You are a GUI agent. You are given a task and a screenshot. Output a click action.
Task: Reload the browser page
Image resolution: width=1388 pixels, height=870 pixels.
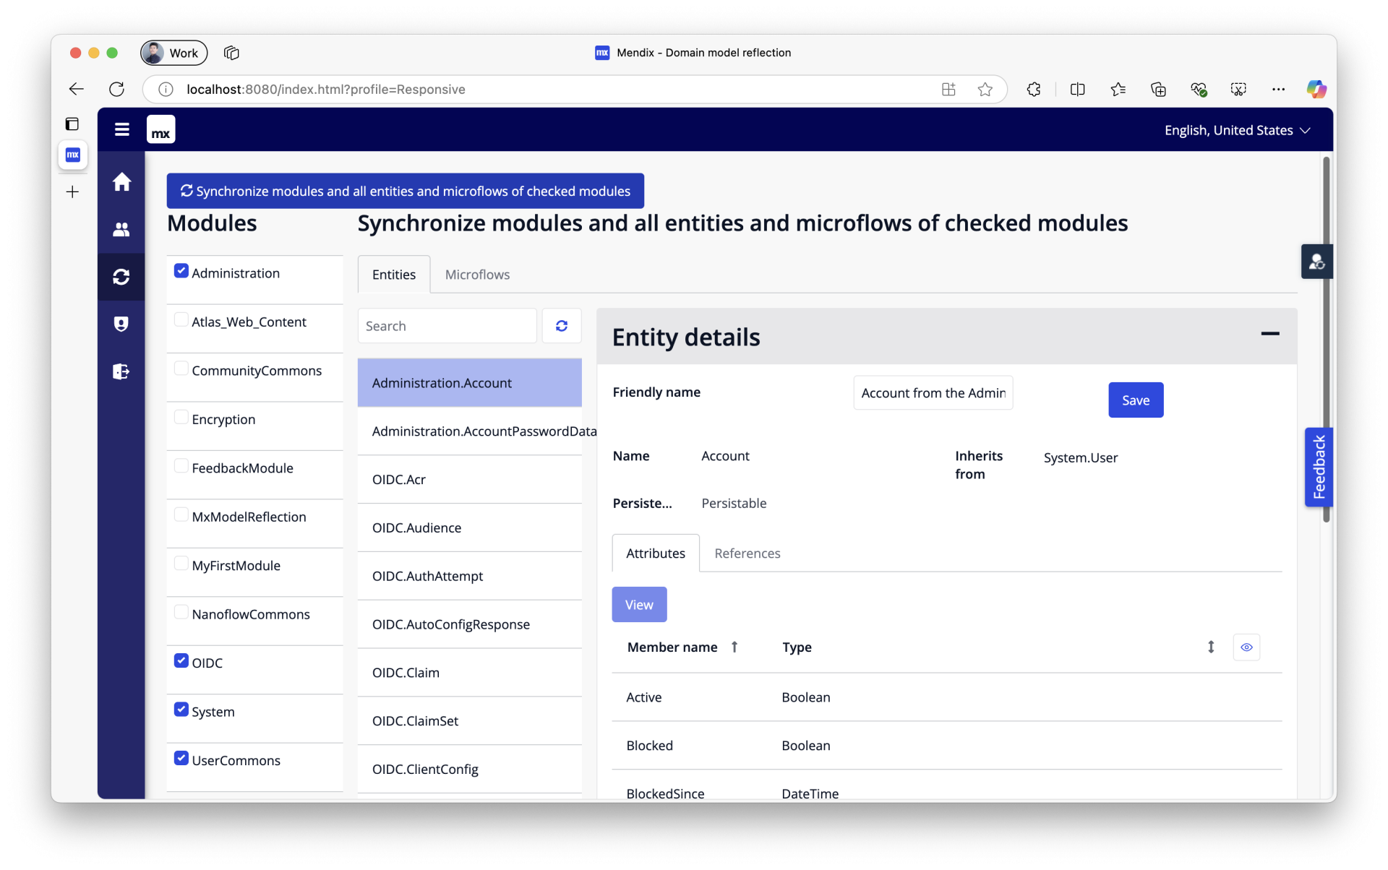(x=116, y=89)
